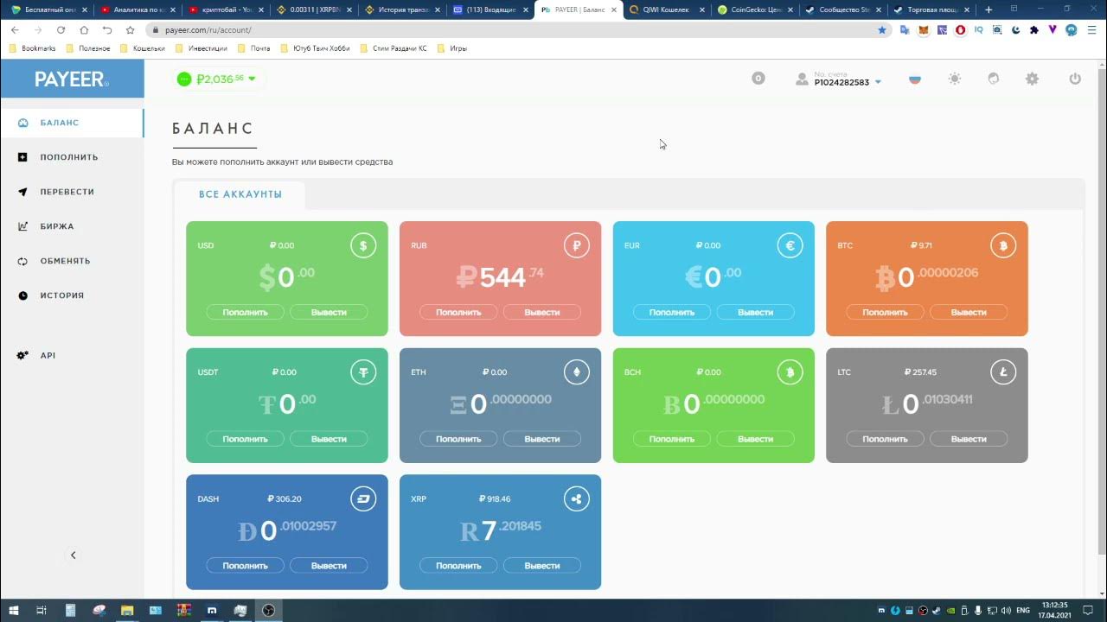Switch language via Russian flag icon
The image size is (1107, 622).
click(915, 79)
